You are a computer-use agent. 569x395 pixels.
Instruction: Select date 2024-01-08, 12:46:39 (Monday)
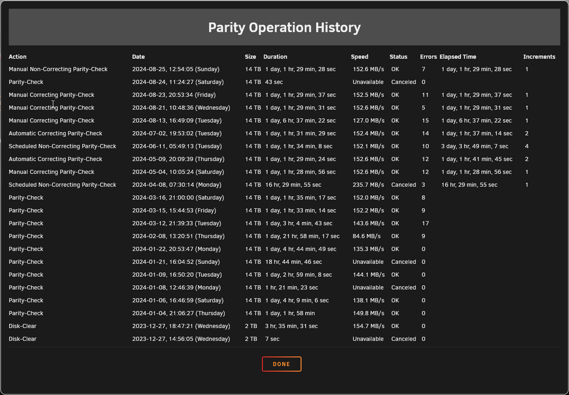[176, 288]
